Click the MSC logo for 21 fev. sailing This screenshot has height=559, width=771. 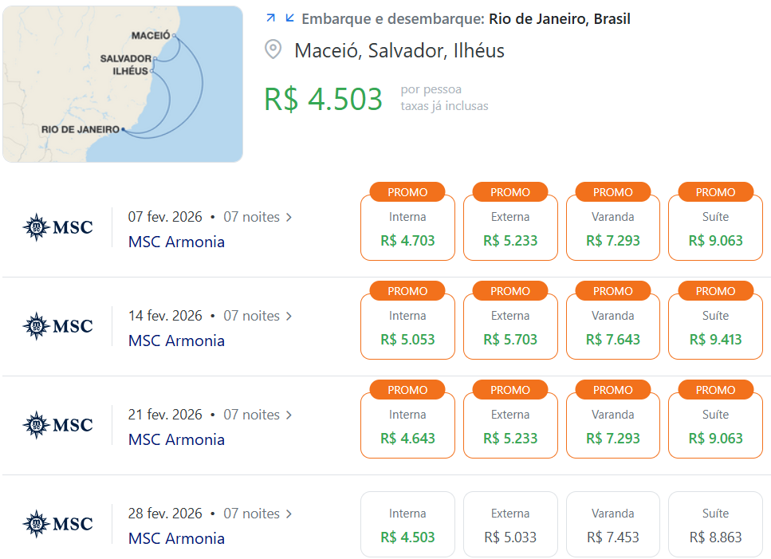pyautogui.click(x=57, y=425)
